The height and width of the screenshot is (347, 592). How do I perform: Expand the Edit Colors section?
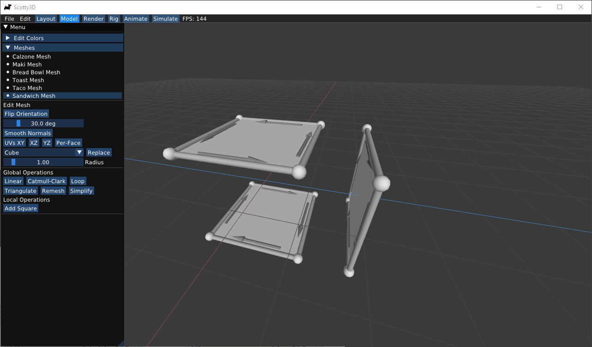coord(63,38)
